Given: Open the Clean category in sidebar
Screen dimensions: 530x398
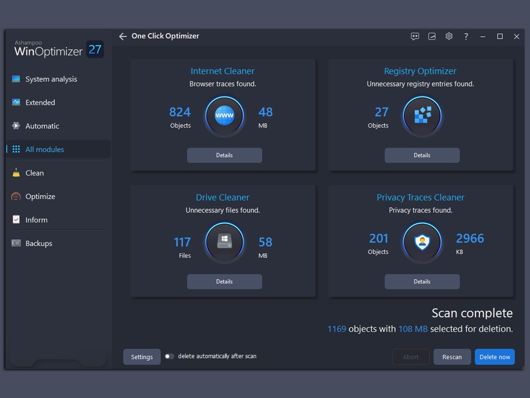Looking at the screenshot, I should pyautogui.click(x=34, y=173).
